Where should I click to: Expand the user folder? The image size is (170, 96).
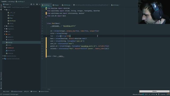tap(5, 31)
